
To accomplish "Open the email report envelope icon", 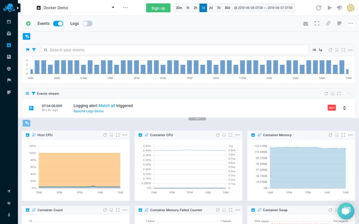I will tap(306, 24).
